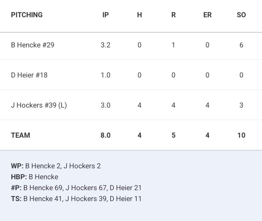Screen dimensions: 262x221
Task: Click the H column header
Action: click(139, 15)
